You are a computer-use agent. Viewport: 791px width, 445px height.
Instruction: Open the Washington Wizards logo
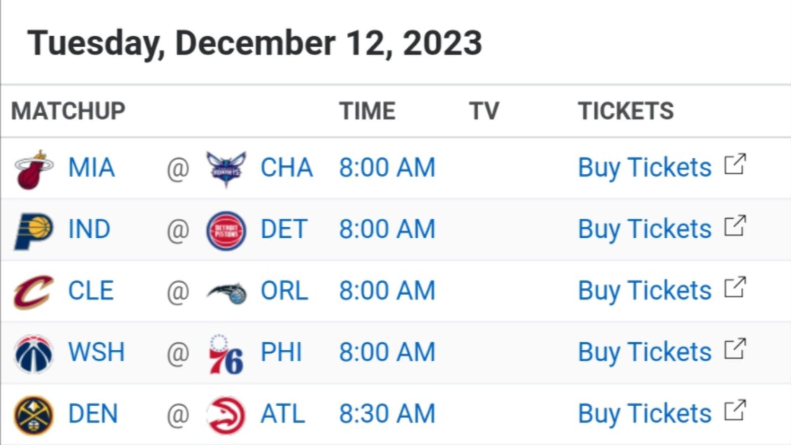pos(34,353)
